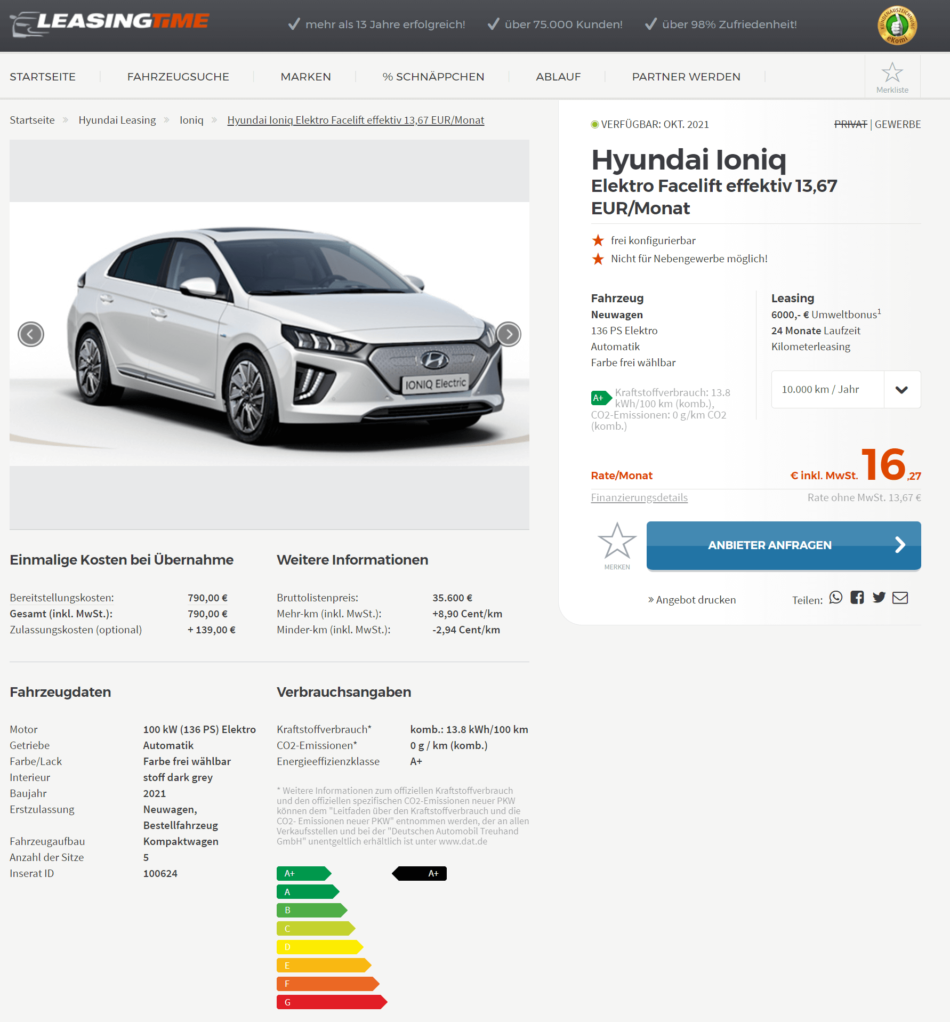Go to Startseite menu item
950x1022 pixels.
click(43, 77)
